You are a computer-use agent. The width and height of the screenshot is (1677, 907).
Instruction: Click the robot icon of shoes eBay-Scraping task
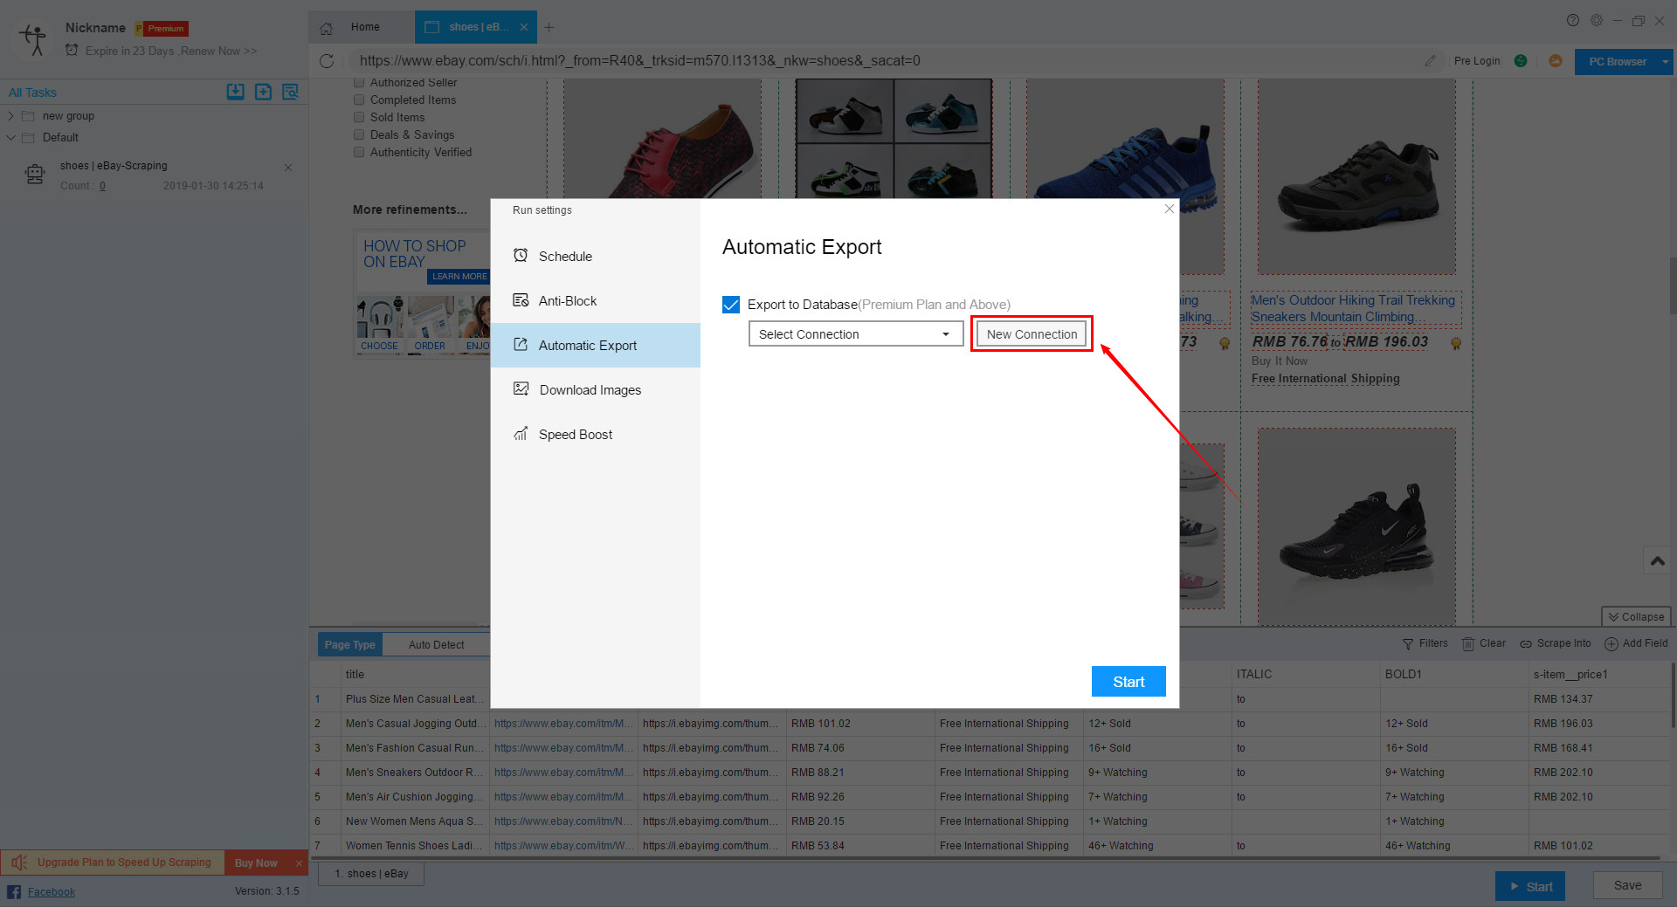35,175
